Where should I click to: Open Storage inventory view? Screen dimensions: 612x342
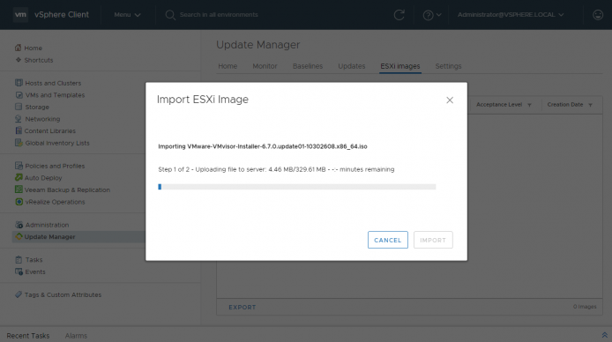[x=37, y=107]
